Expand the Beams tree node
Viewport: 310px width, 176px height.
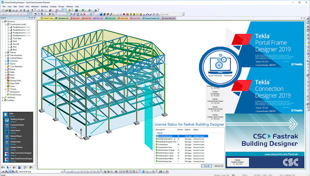[5, 64]
